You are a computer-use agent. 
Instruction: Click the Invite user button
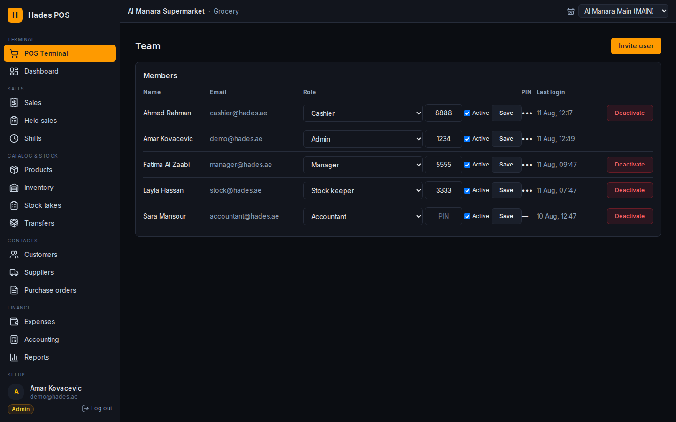636,46
